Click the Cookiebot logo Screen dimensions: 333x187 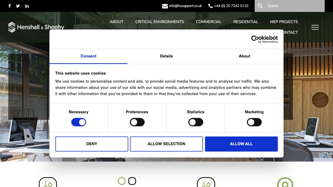click(264, 39)
